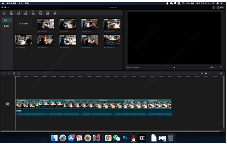Viewport: 227px width, 144px height.
Task: Select the MVI_5570.MP4 media thumbnail
Action: point(112,24)
